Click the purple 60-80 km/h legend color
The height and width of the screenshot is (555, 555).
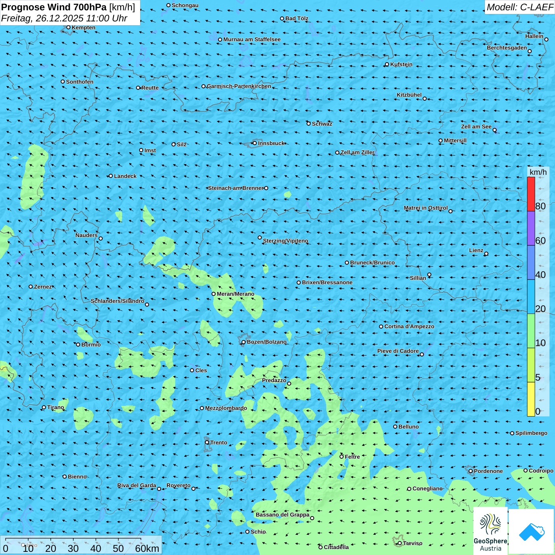(x=531, y=228)
